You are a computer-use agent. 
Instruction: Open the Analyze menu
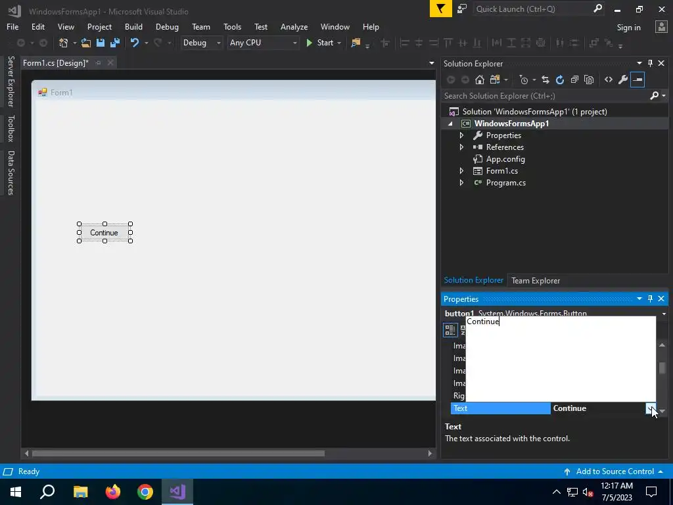[x=294, y=26]
